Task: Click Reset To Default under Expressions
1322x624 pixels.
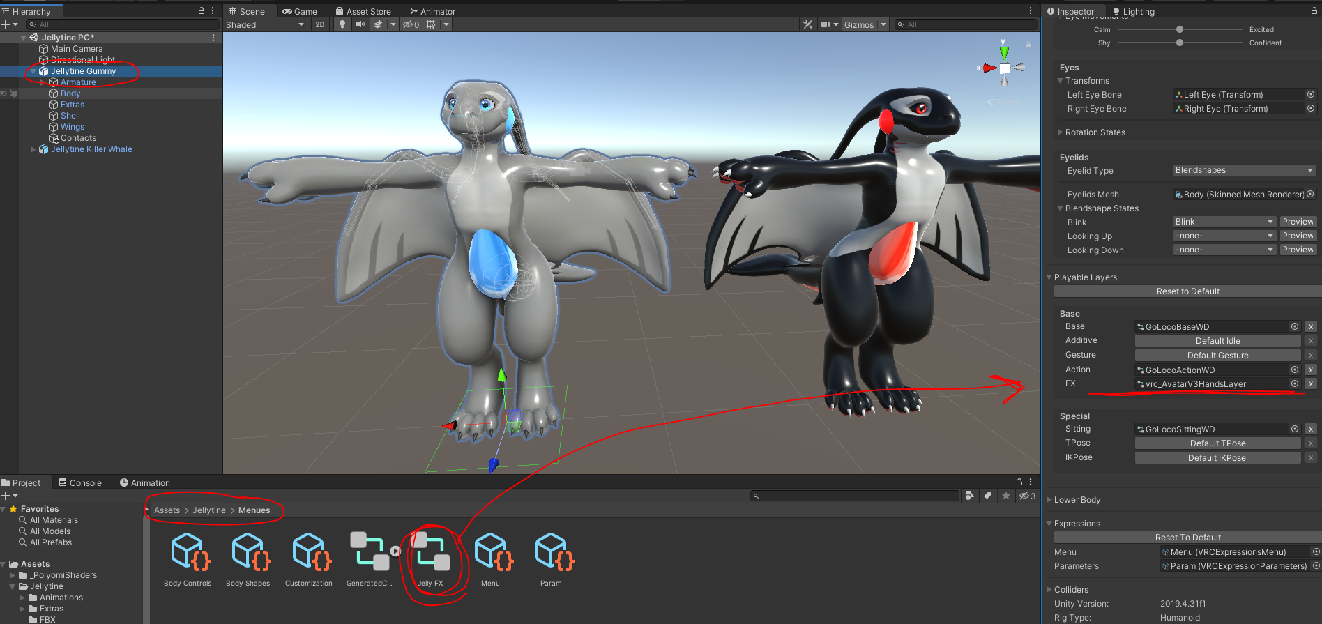Action: pyautogui.click(x=1188, y=538)
